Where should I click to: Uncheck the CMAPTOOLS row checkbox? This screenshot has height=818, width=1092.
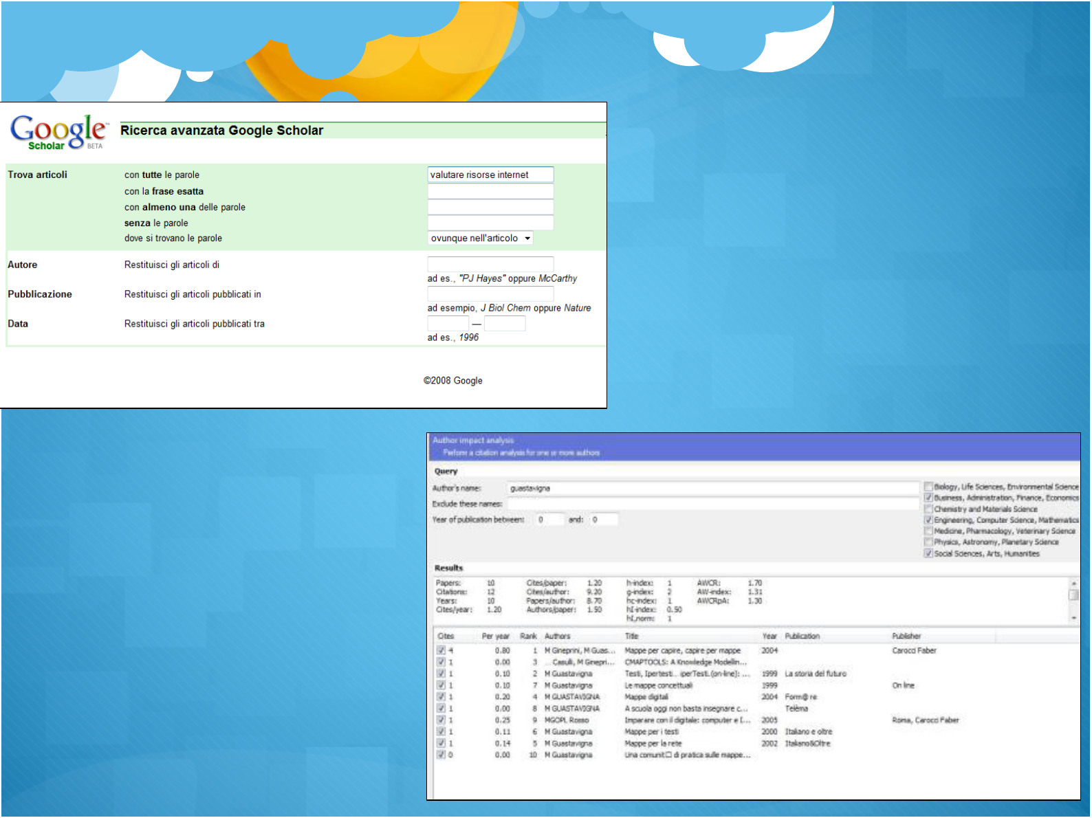point(441,662)
